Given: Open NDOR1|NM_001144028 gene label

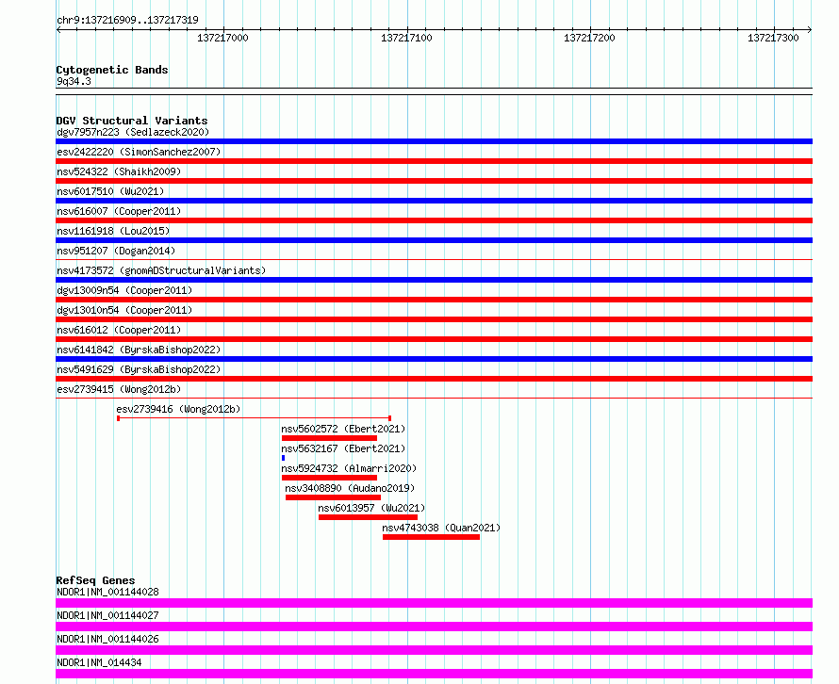Looking at the screenshot, I should click(x=107, y=592).
